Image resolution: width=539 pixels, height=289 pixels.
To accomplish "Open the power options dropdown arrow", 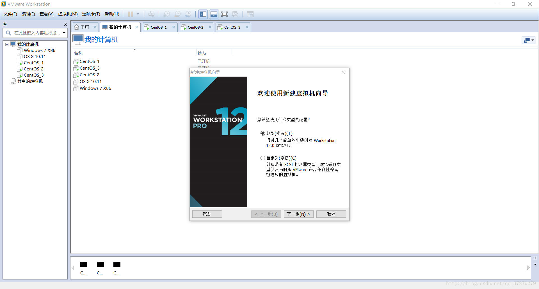I will point(138,14).
